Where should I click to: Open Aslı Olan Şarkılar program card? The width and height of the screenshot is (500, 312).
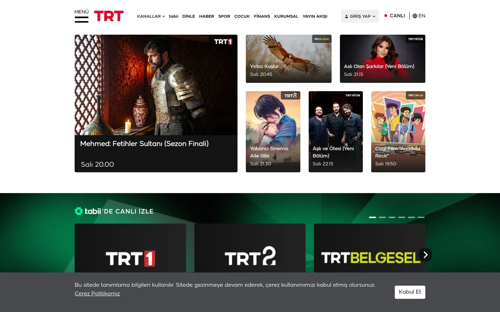click(x=383, y=59)
